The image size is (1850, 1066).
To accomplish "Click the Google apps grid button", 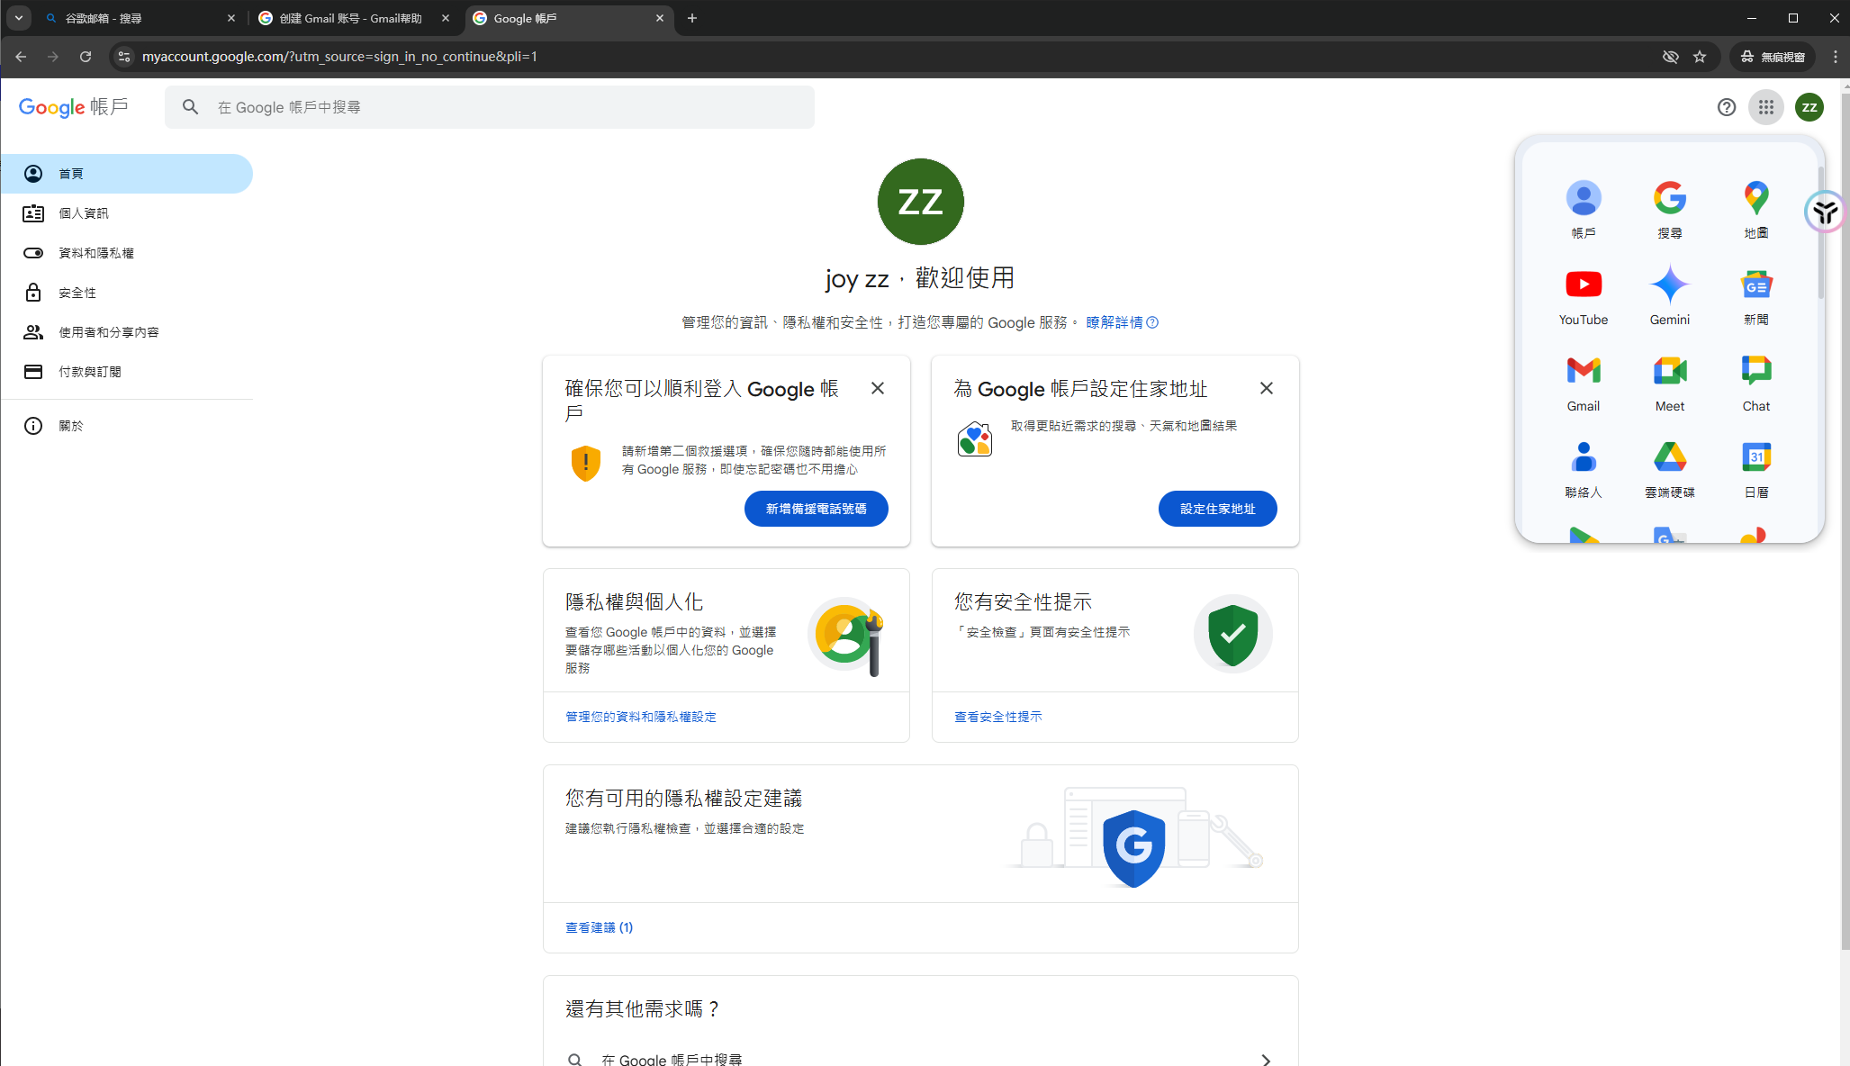I will pyautogui.click(x=1766, y=107).
